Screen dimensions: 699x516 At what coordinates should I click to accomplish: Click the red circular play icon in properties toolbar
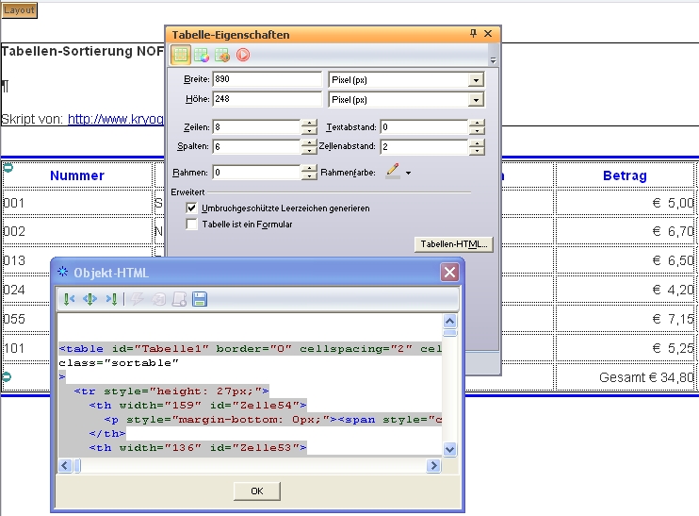point(243,55)
